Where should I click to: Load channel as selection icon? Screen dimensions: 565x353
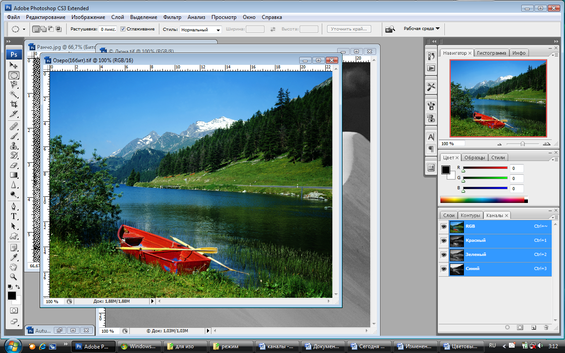pos(508,327)
